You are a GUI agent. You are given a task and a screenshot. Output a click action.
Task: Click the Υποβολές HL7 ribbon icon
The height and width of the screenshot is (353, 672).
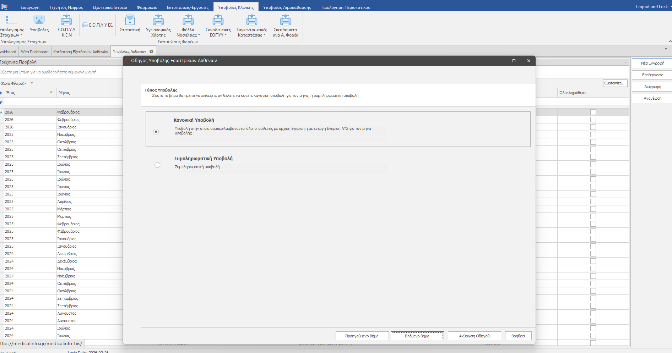pyautogui.click(x=39, y=21)
